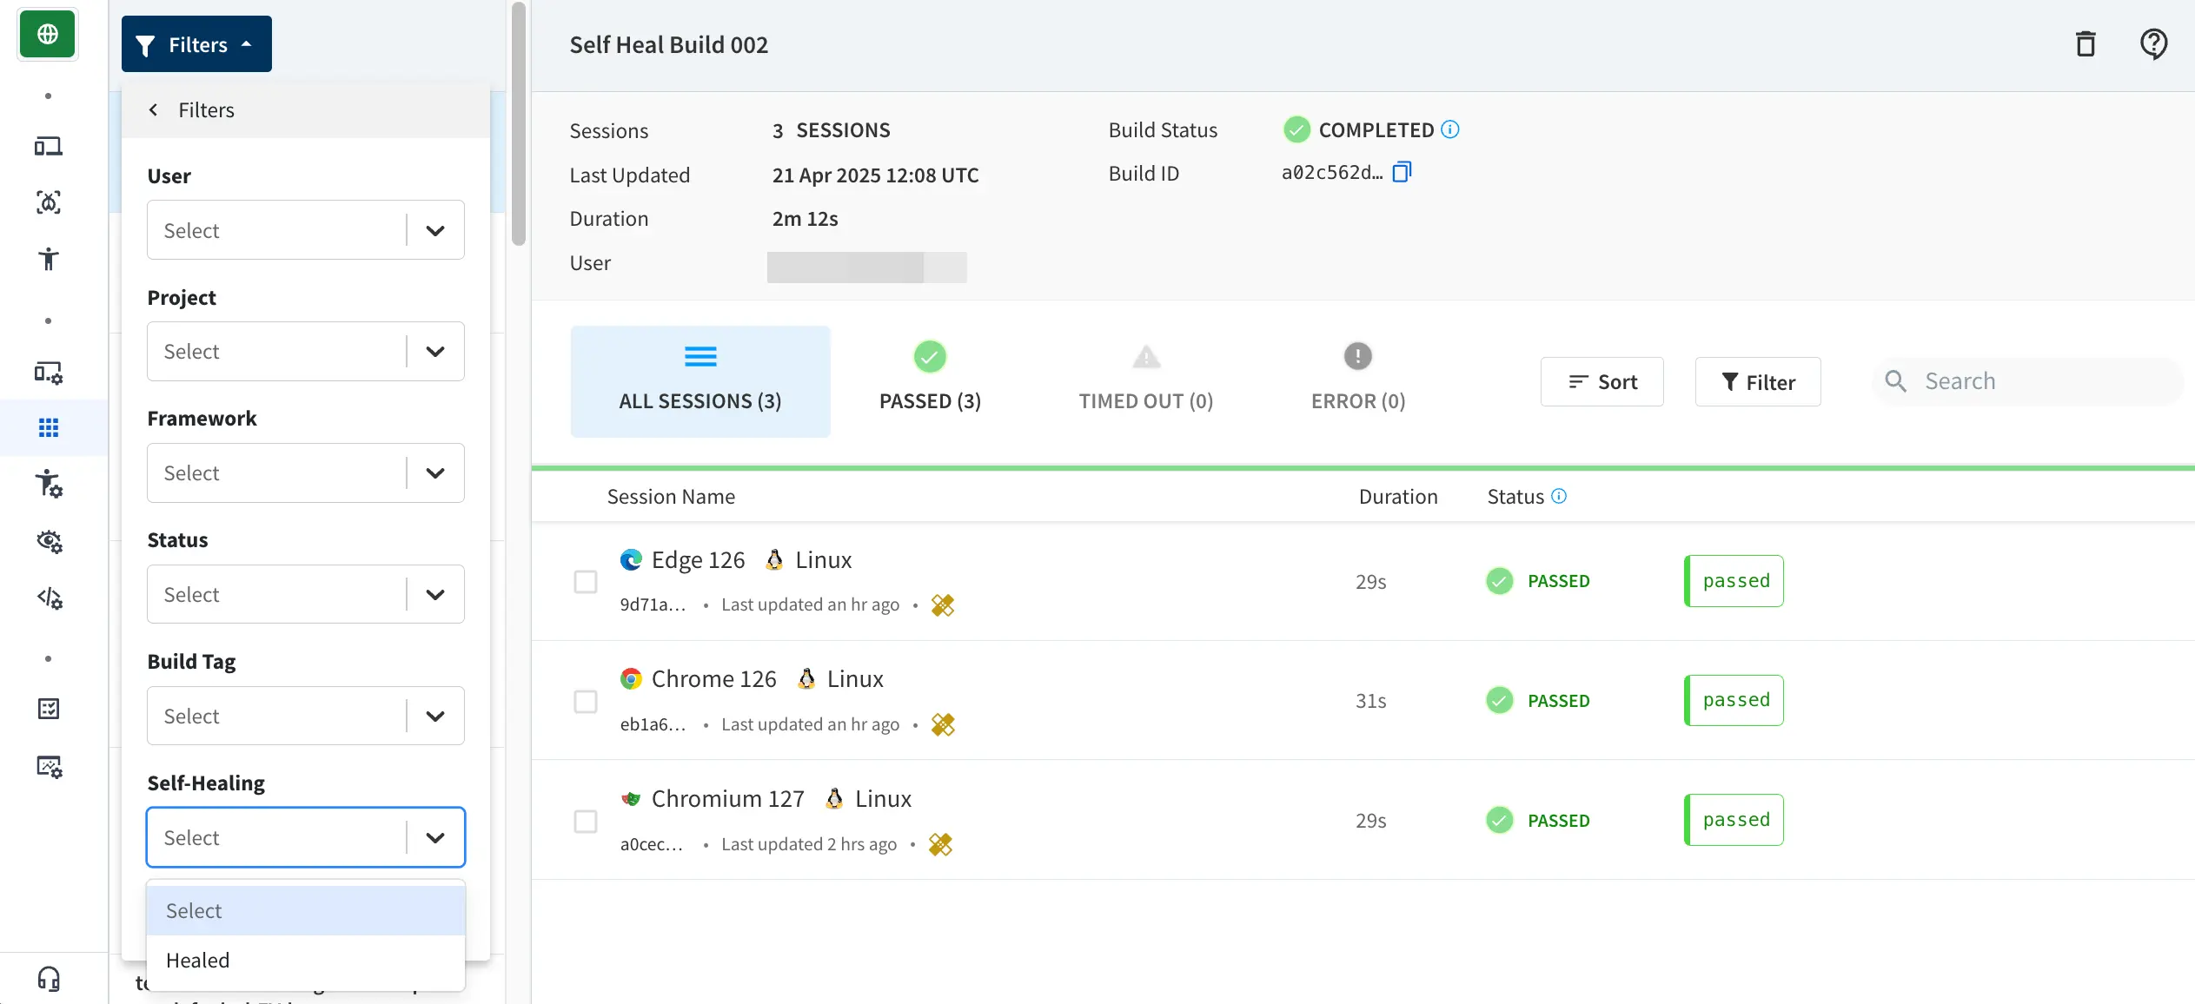Viewport: 2195px width, 1004px height.
Task: Click the Sort button
Action: coord(1601,381)
